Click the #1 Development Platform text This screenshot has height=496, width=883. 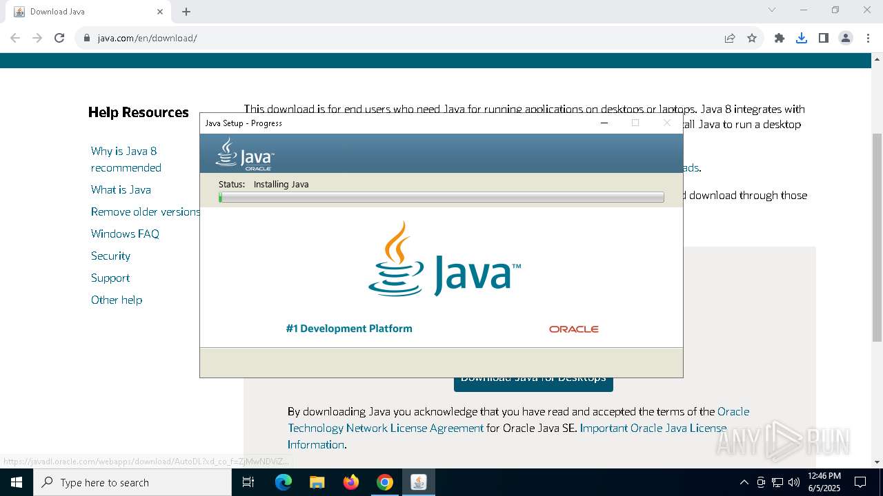click(349, 329)
